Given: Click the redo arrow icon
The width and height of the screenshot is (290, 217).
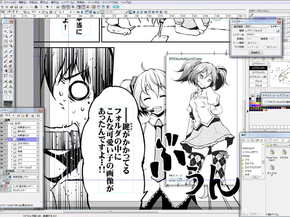Looking at the screenshot, I should (x=52, y=7).
